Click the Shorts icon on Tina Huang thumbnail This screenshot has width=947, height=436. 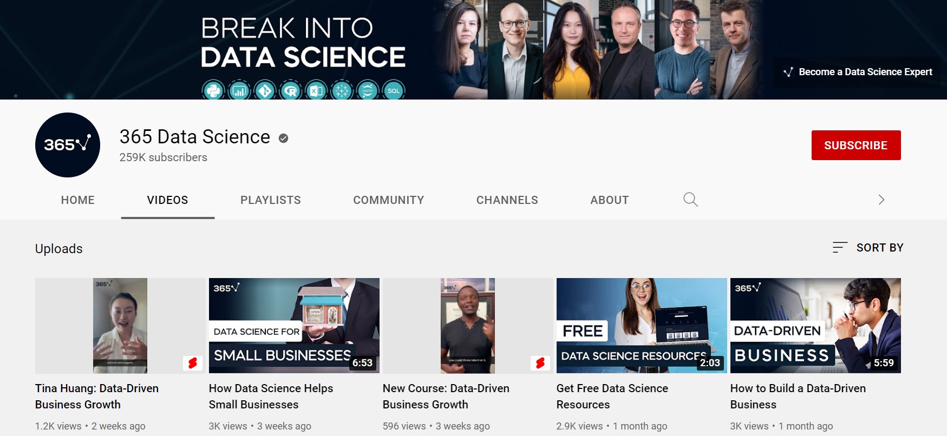pyautogui.click(x=192, y=363)
